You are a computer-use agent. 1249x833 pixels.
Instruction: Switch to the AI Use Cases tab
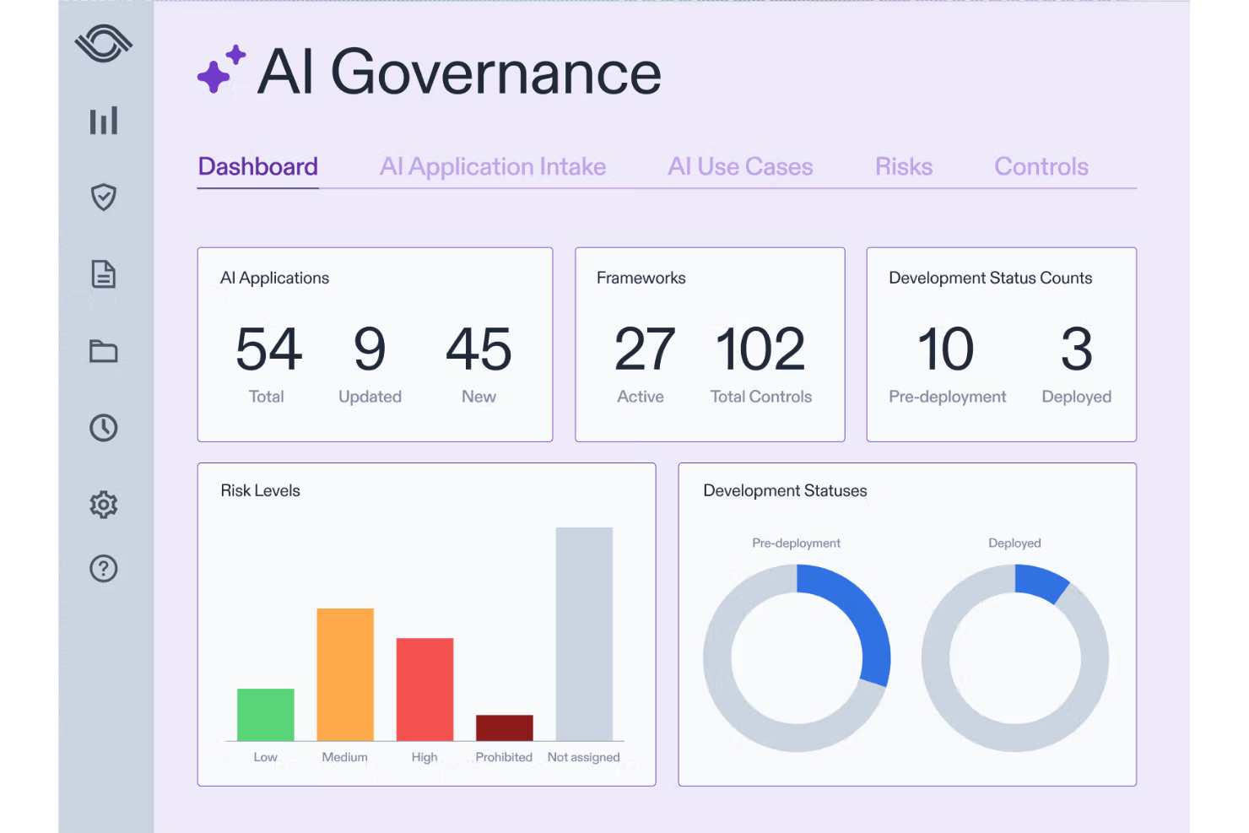[740, 167]
